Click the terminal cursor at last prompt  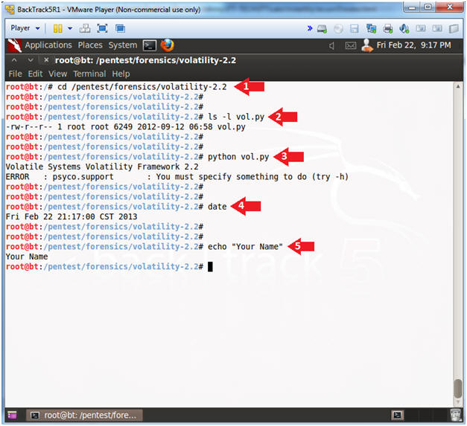click(x=210, y=267)
